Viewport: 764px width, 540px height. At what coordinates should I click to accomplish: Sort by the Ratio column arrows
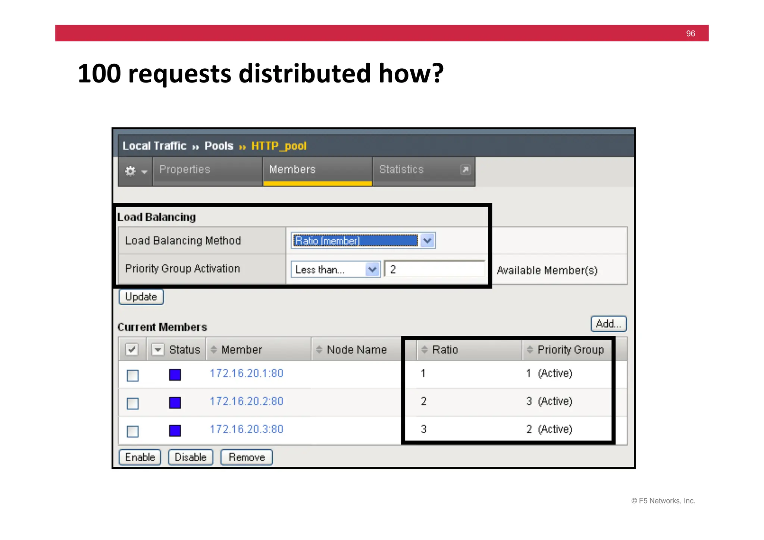pyautogui.click(x=424, y=350)
